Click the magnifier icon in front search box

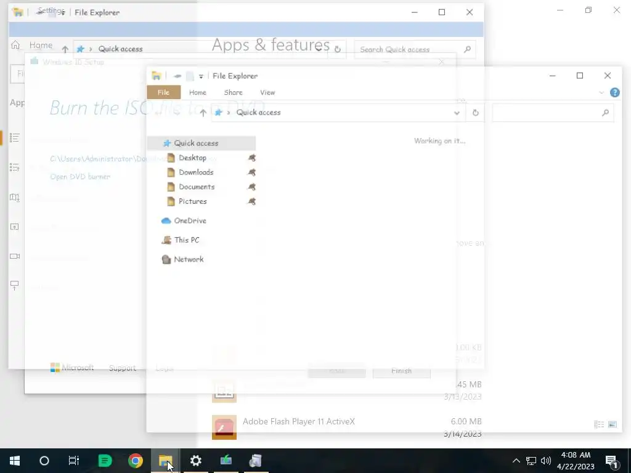(605, 113)
